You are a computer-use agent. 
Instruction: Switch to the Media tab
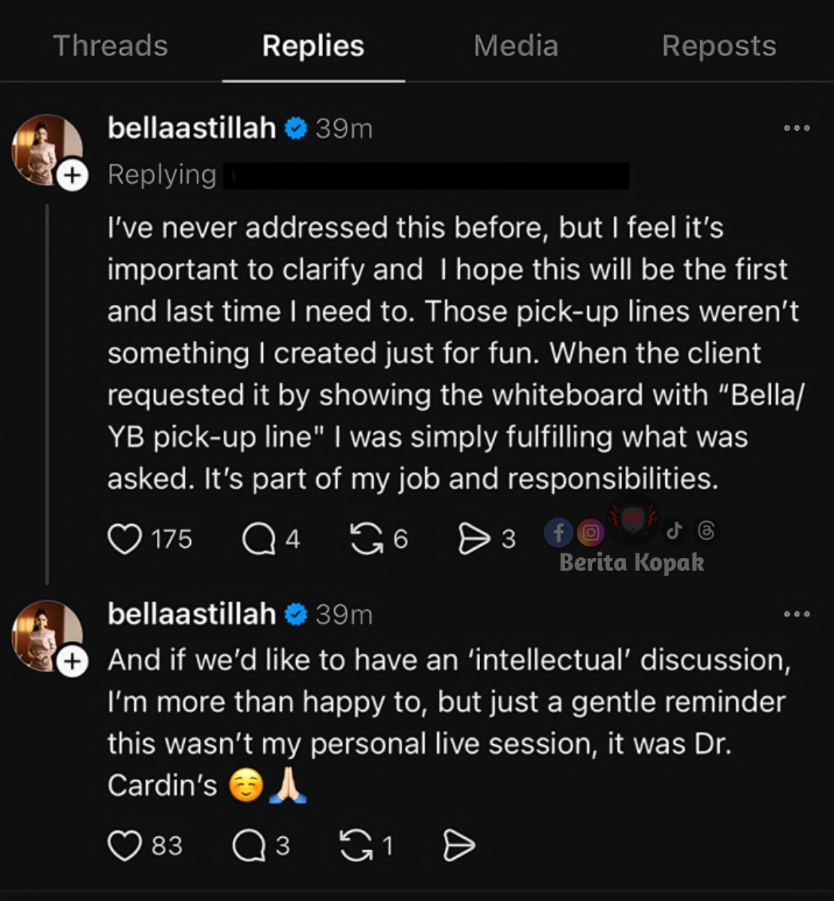point(515,46)
